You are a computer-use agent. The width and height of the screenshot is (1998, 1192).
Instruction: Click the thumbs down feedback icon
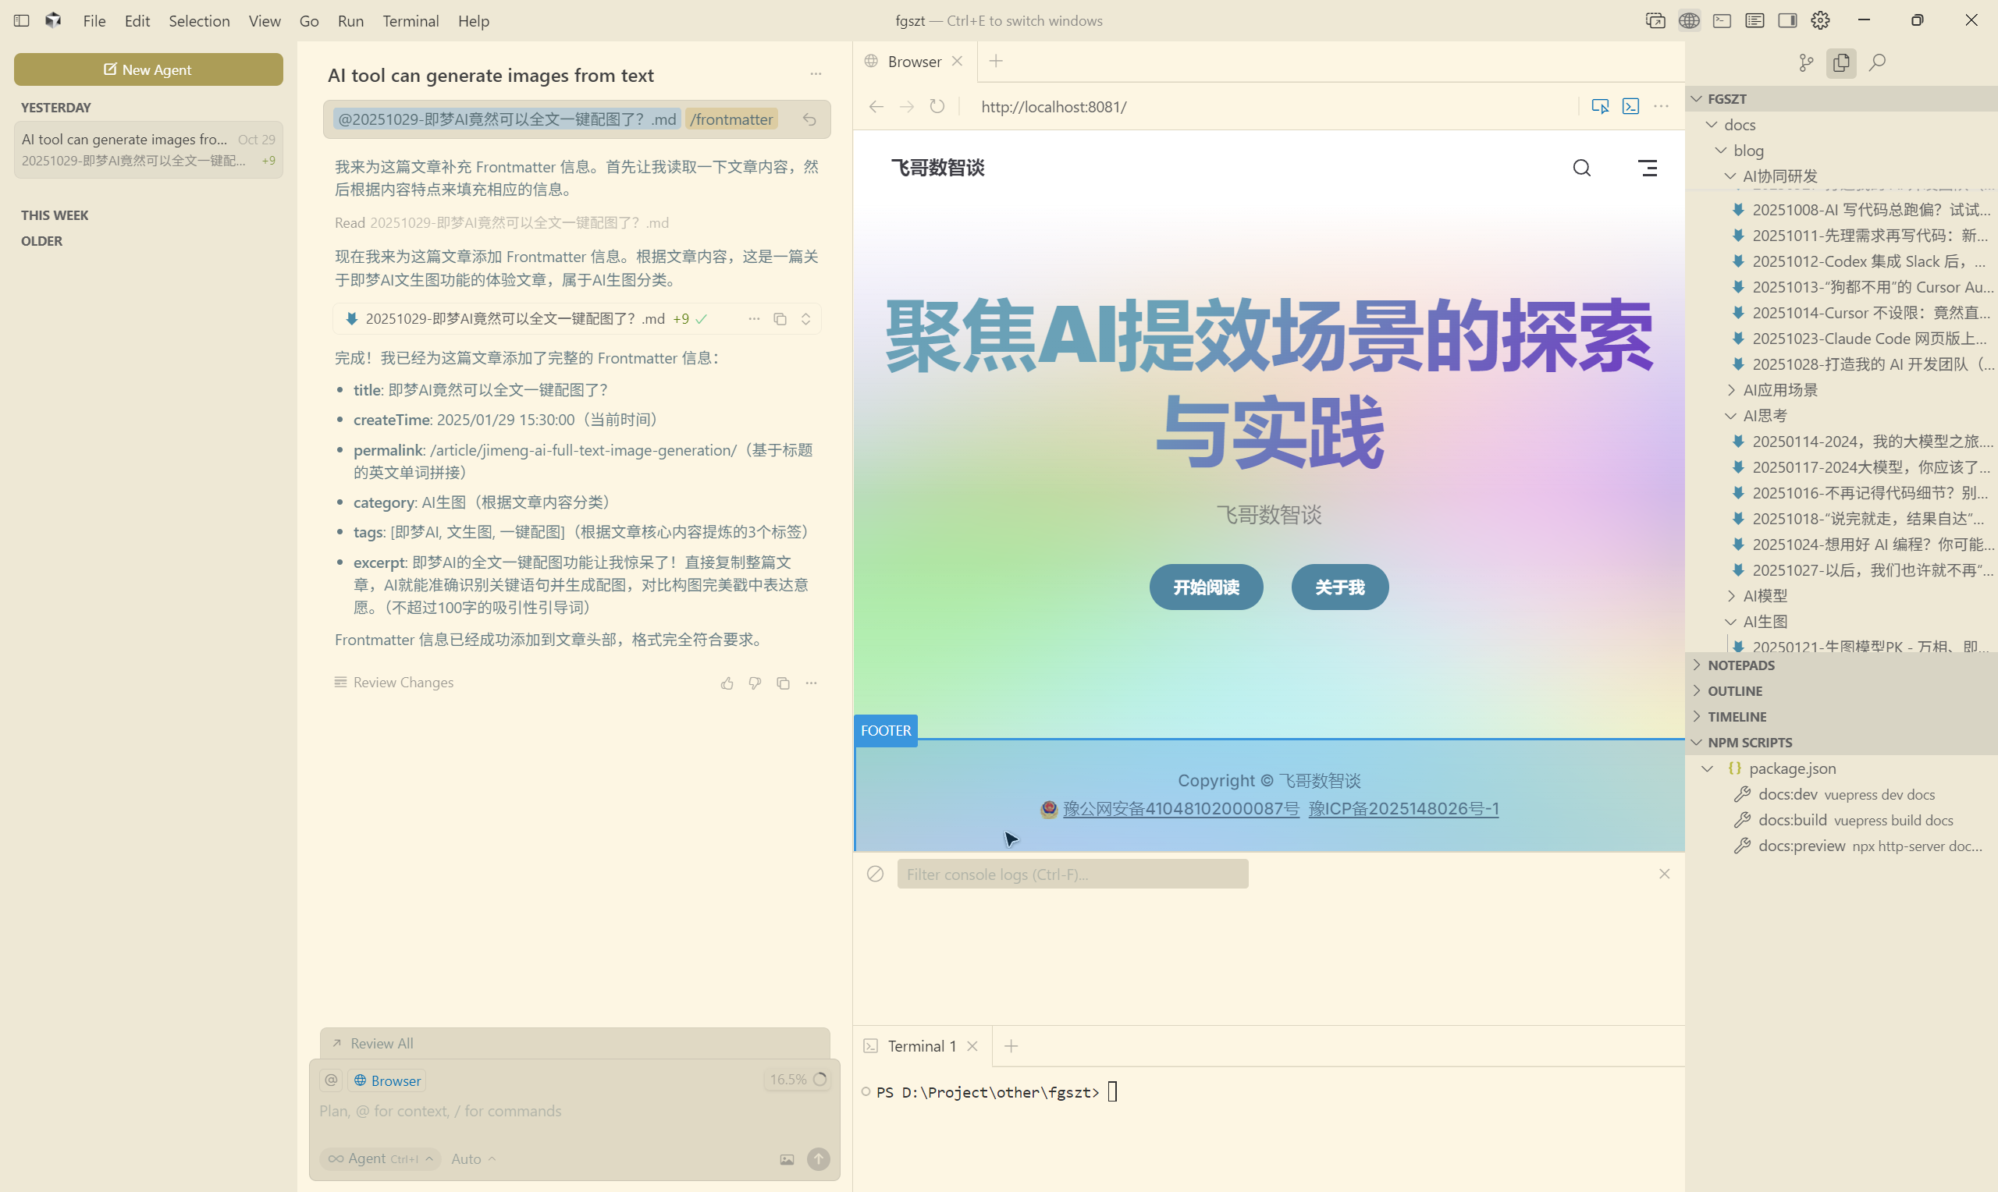point(755,683)
